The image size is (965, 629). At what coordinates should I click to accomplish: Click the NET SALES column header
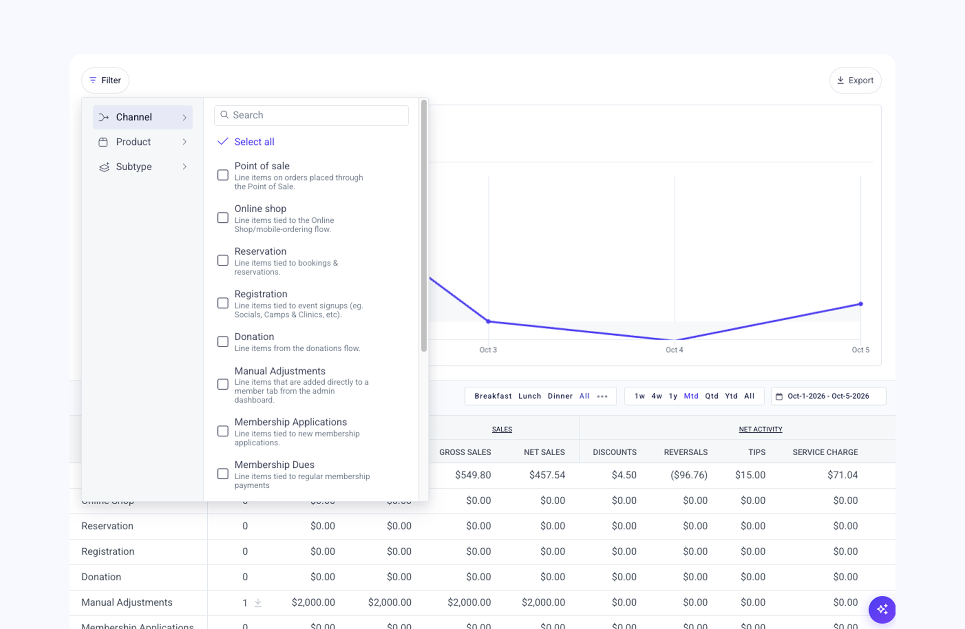[x=544, y=452]
